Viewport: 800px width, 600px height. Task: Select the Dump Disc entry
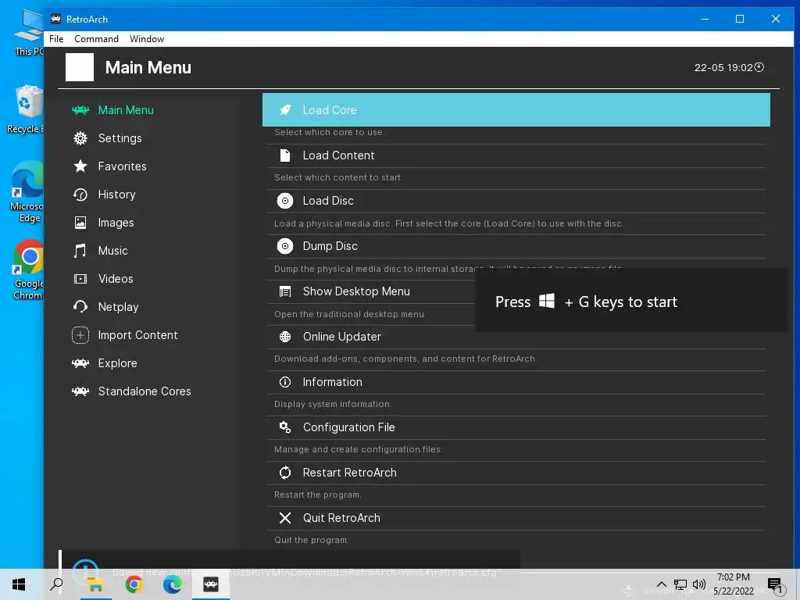(516, 246)
